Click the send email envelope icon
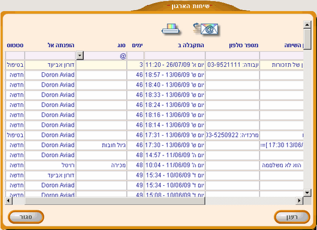317x230 pixels. coord(206,29)
